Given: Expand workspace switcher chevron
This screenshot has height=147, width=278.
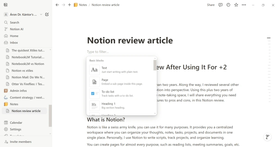Looking at the screenshot, I should pos(41,14).
